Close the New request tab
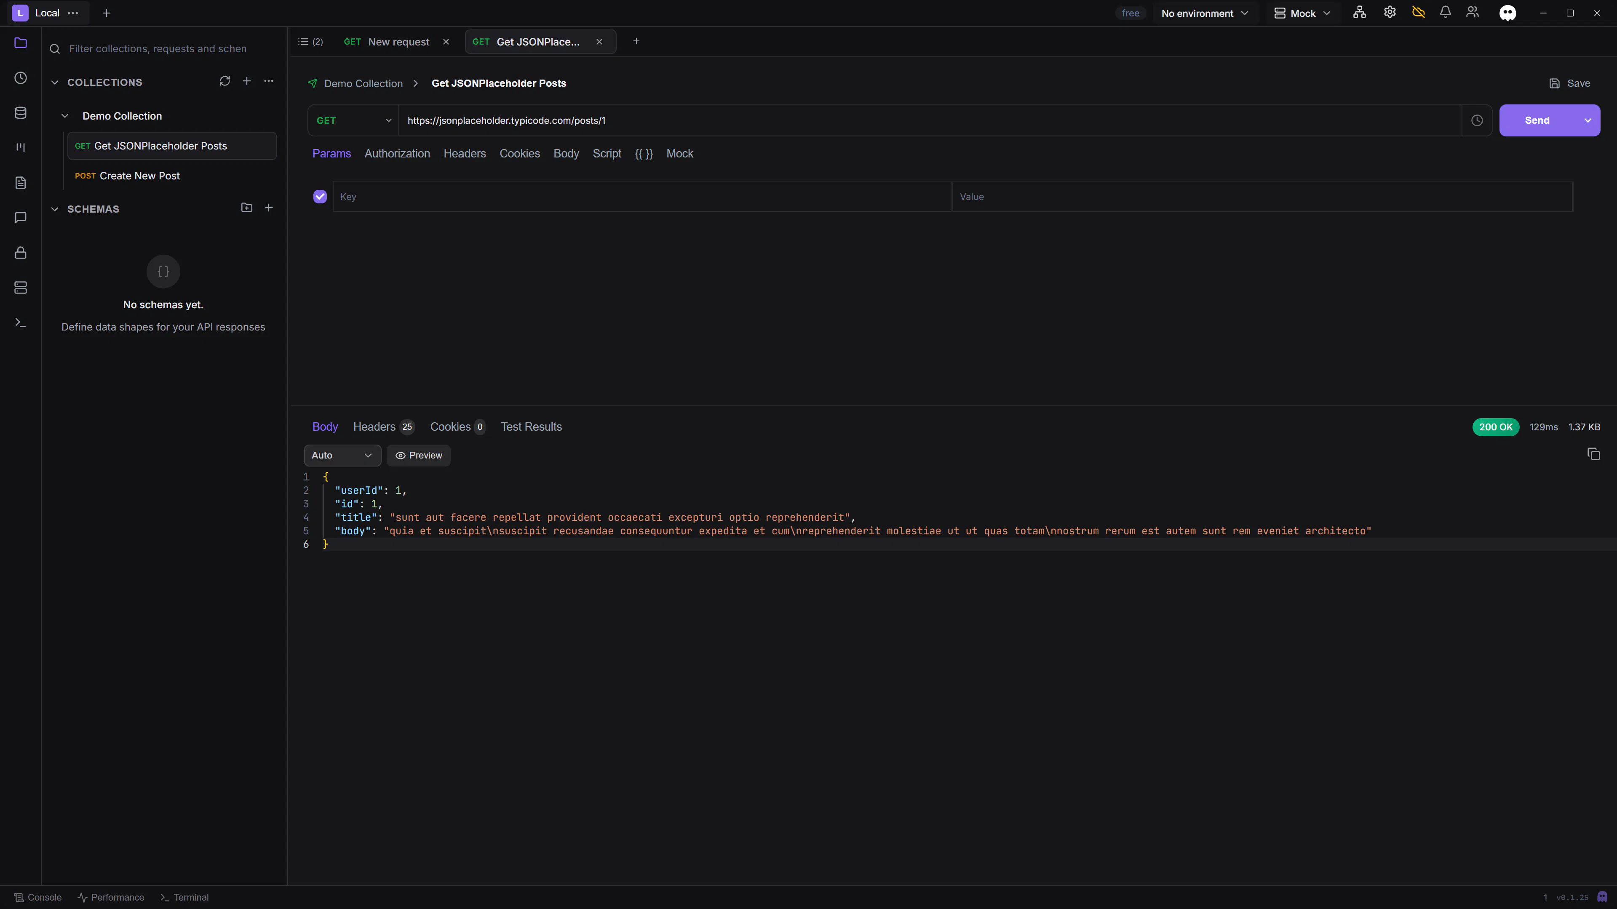1617x909 pixels. (x=446, y=42)
